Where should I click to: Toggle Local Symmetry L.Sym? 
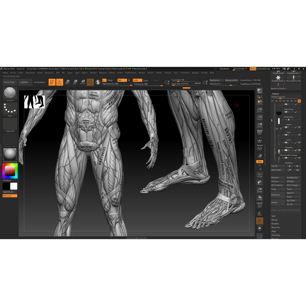click(260, 148)
